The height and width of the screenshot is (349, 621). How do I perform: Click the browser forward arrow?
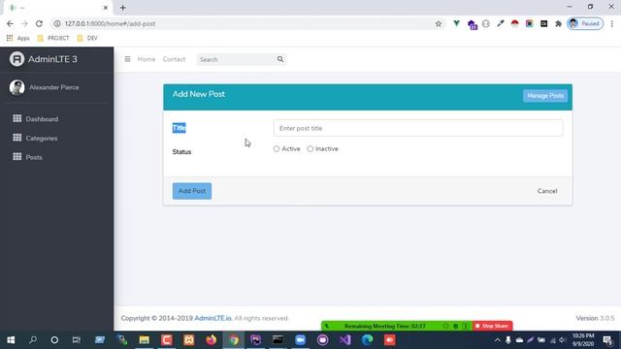click(24, 23)
